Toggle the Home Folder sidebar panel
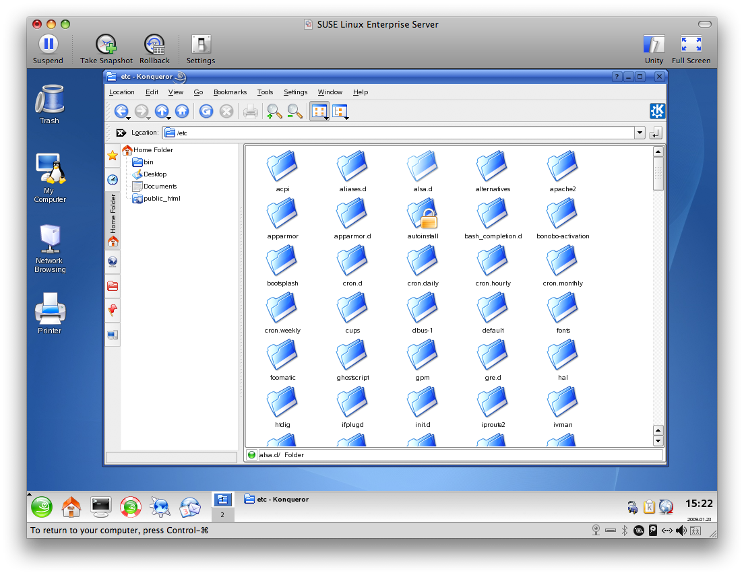Image resolution: width=744 pixels, height=575 pixels. [113, 220]
